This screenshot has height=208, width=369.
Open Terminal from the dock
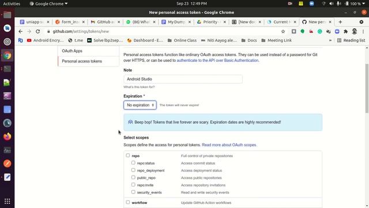[7, 69]
